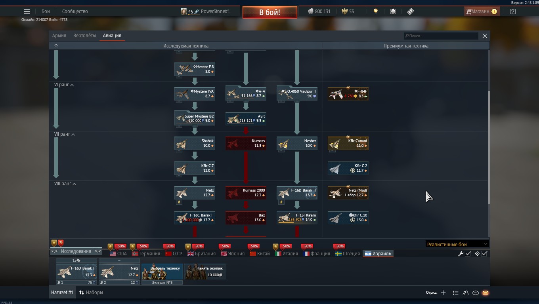Viewport: 539px width, 304px height.
Task: Select the S.O.4050 Vautour II aircraft
Action: click(x=297, y=94)
